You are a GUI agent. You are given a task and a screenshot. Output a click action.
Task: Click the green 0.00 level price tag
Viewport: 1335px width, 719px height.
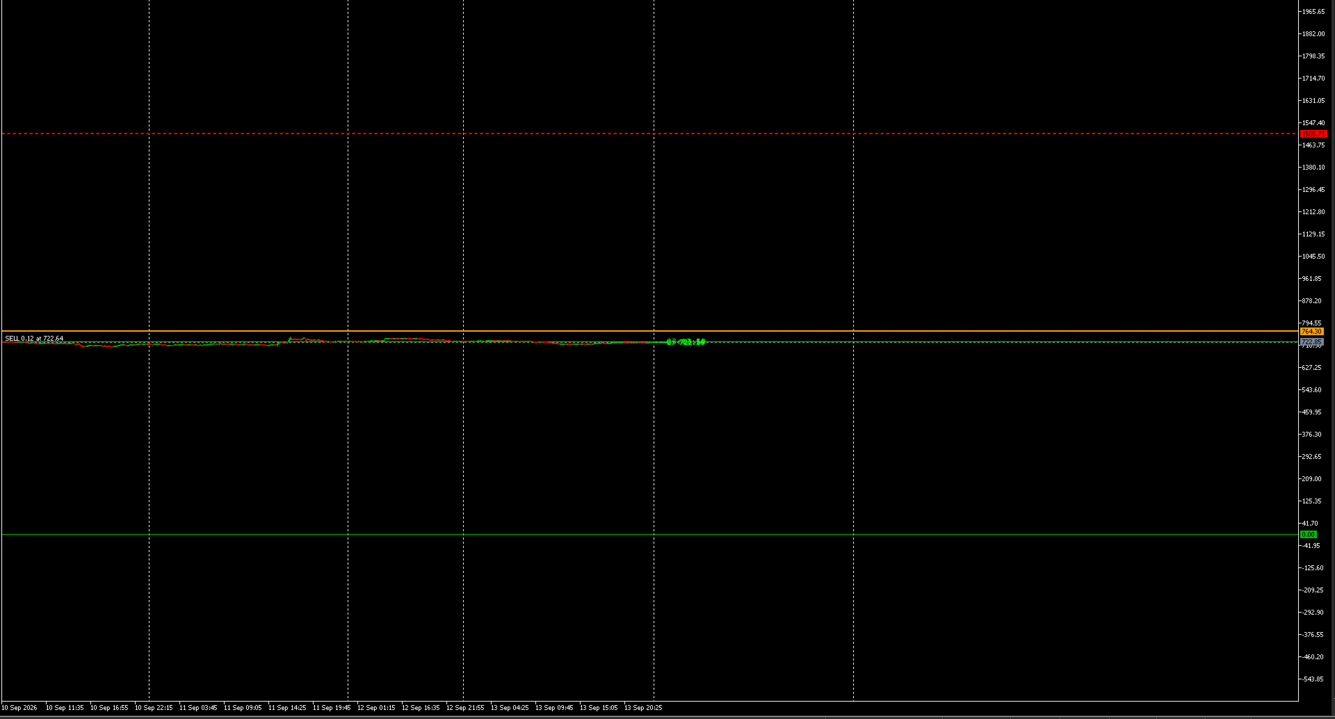(1309, 534)
